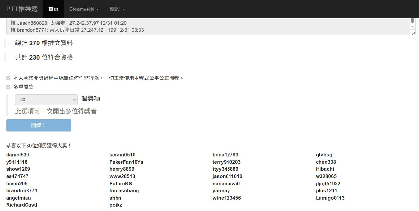Click winner name aa474747
419x211 pixels.
(x=17, y=176)
